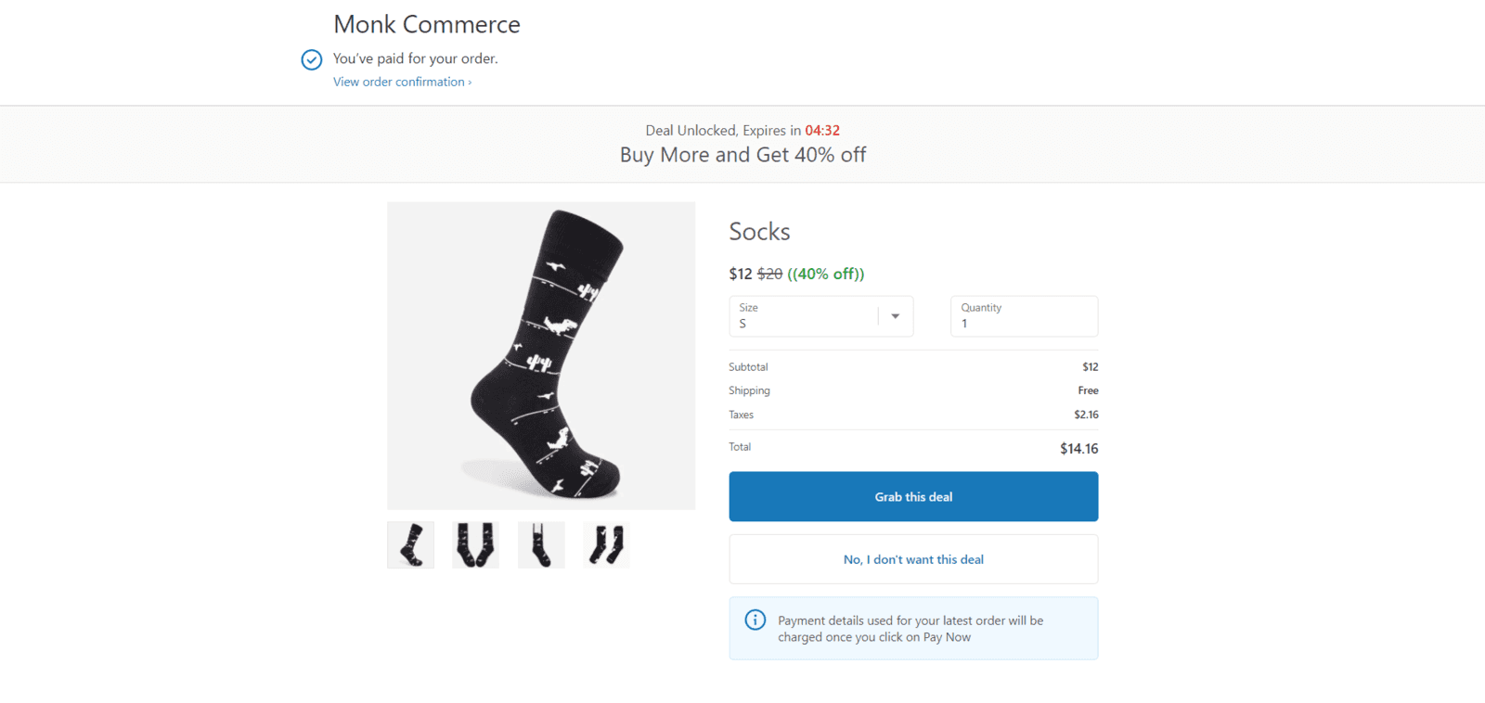
Task: Select the first sock thumbnail
Action: (x=410, y=544)
